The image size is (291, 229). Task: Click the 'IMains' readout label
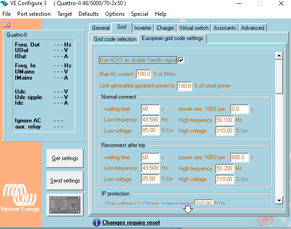[x=24, y=78]
